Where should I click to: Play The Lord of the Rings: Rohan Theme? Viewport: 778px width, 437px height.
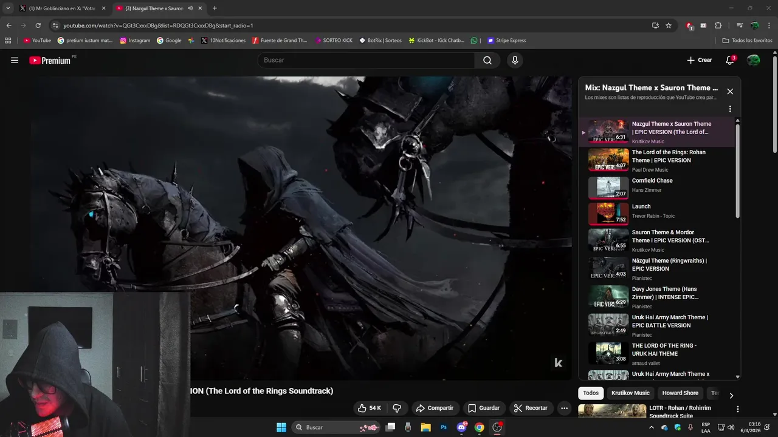point(656,160)
